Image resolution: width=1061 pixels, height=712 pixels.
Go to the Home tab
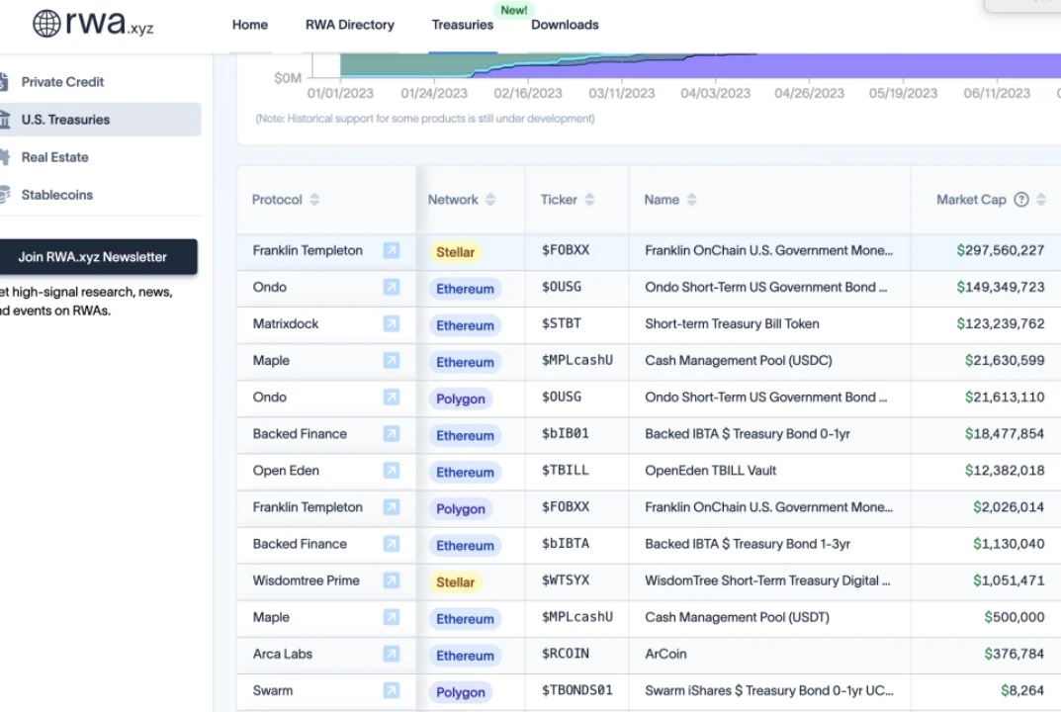[250, 25]
